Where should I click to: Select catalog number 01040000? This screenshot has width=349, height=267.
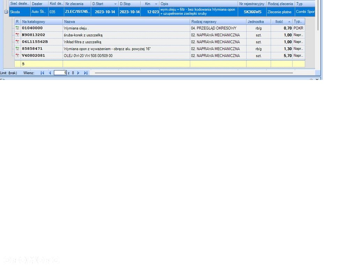click(42, 28)
